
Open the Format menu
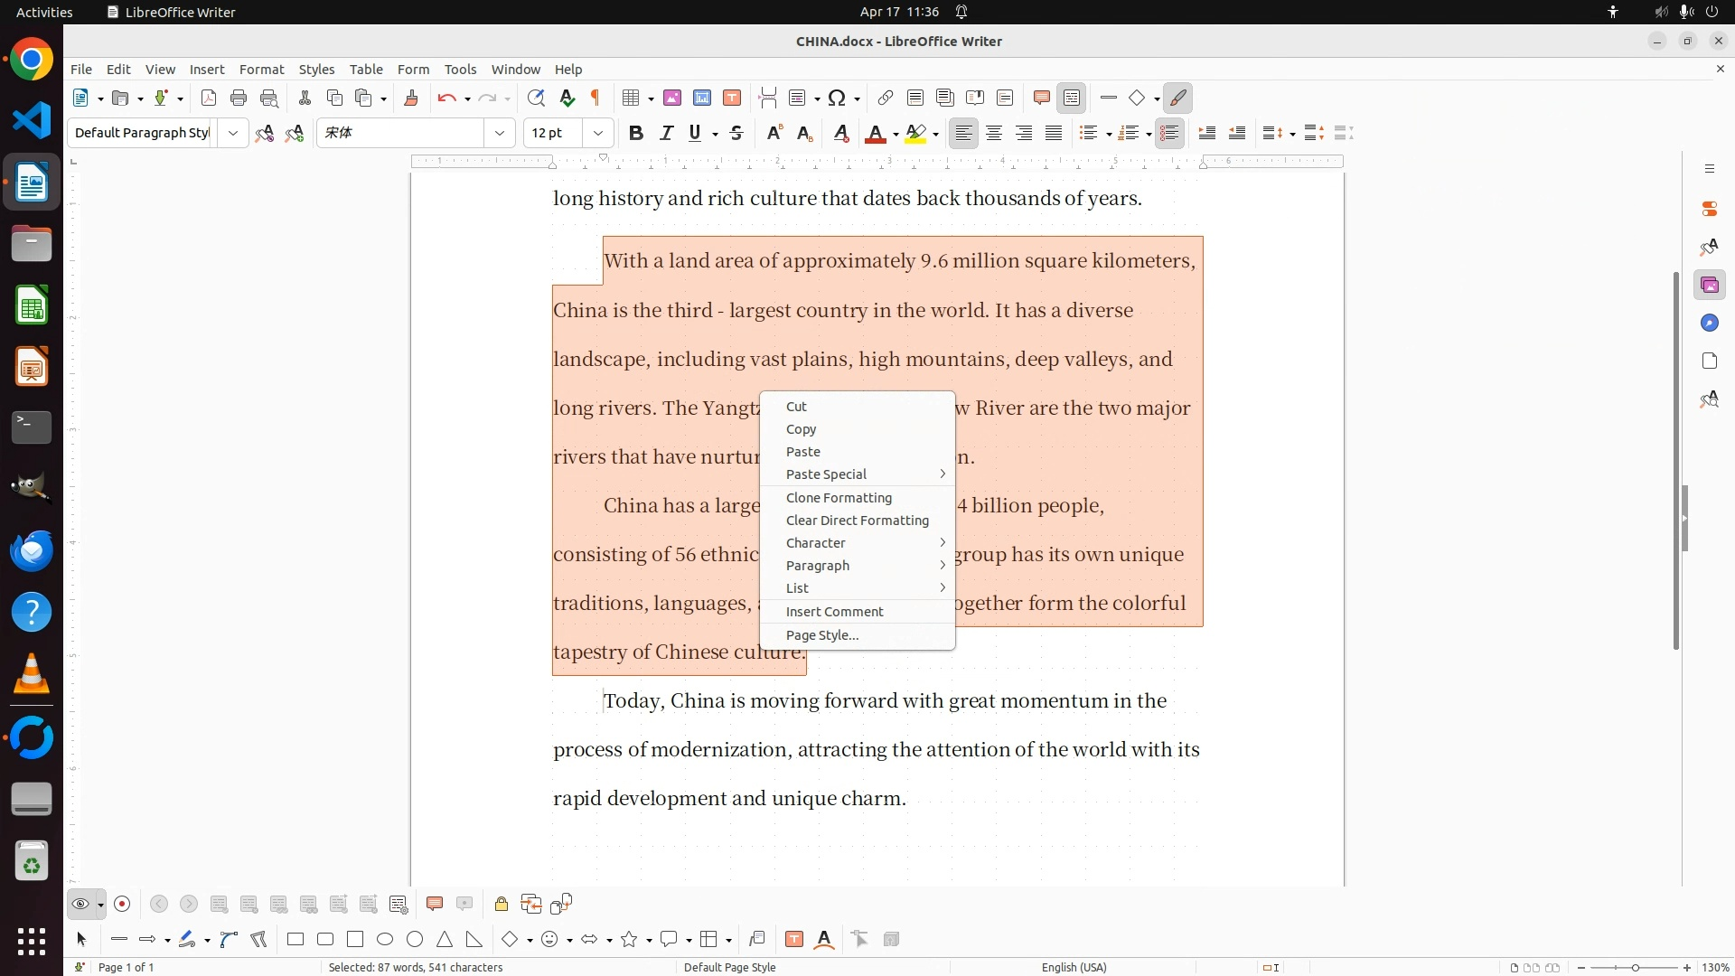click(x=261, y=70)
